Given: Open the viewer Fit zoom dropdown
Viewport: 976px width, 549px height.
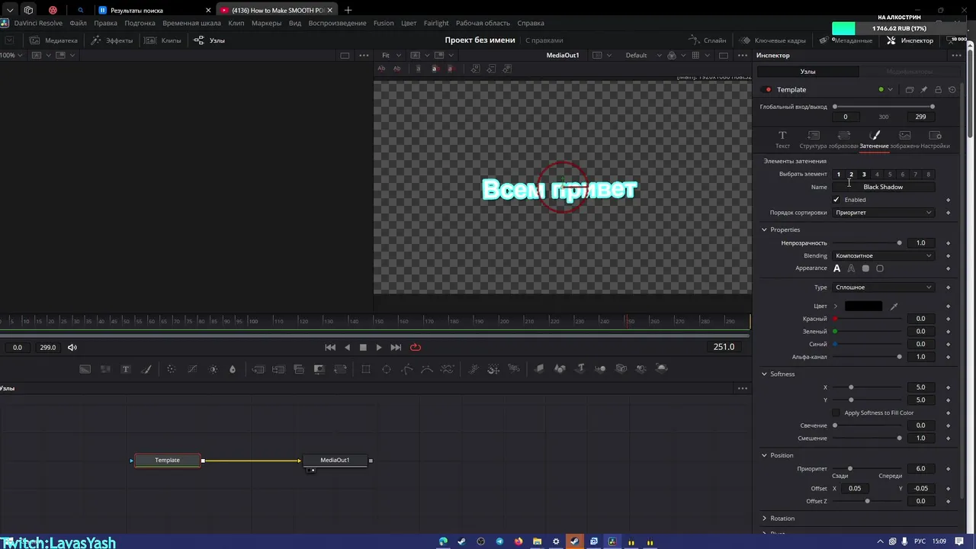Looking at the screenshot, I should click(390, 56).
